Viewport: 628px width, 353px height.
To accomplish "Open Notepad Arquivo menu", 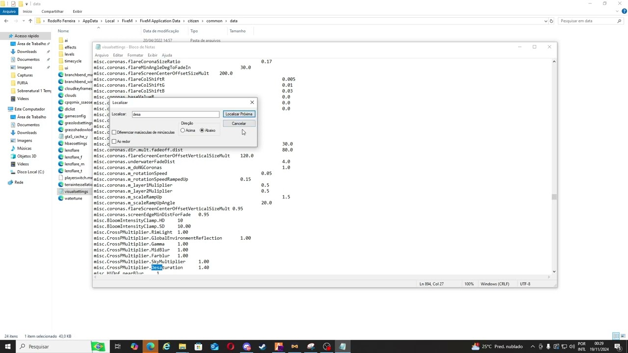I will tap(102, 55).
